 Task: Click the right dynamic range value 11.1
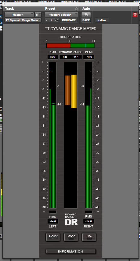point(76,57)
